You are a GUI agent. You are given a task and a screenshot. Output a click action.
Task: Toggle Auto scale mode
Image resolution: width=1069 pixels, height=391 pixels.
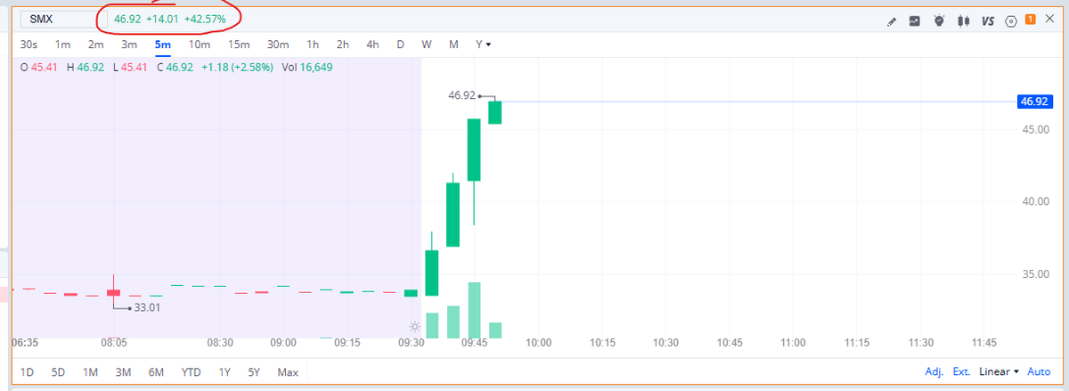point(1039,372)
